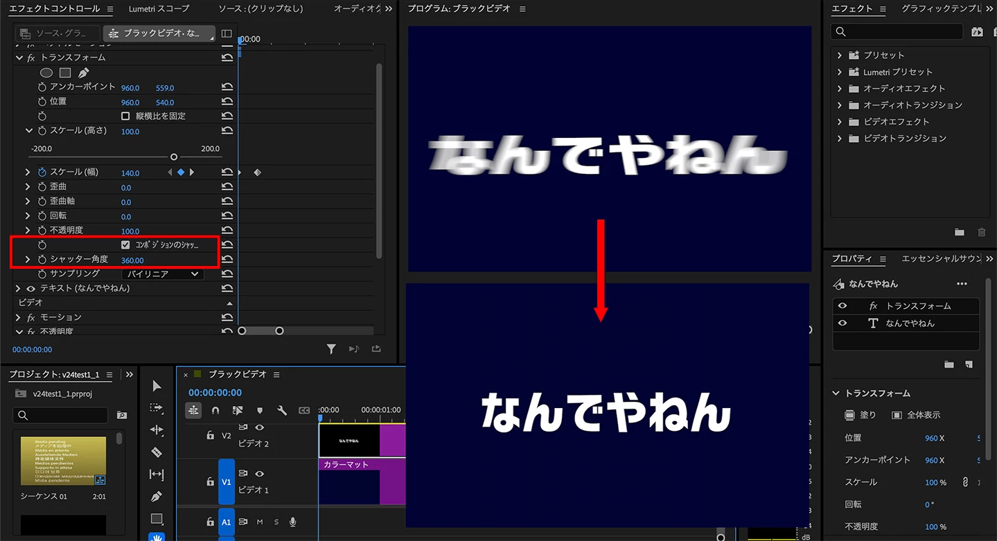Screen dimensions: 997x541
Task: Reset the アンカーポイント parameter
Action: click(x=227, y=88)
